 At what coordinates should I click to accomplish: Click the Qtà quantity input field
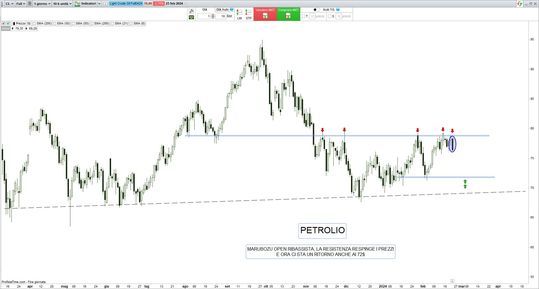tap(204, 16)
